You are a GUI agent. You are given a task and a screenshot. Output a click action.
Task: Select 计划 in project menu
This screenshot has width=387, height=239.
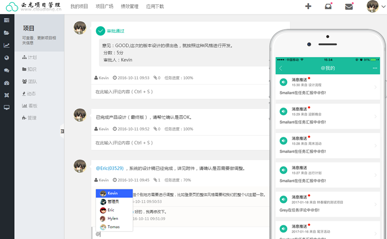pyautogui.click(x=30, y=57)
